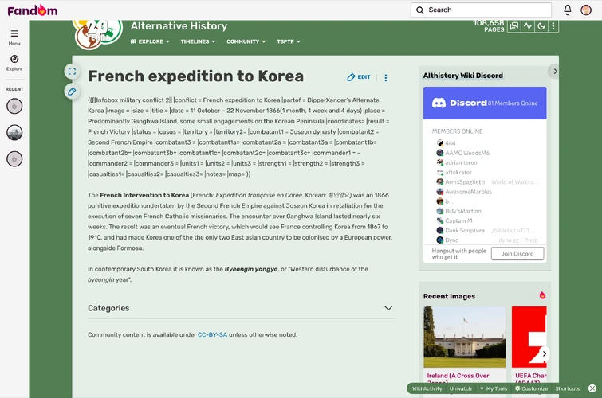Click the Wiki Activity toolbar link
Image resolution: width=602 pixels, height=398 pixels.
point(427,388)
